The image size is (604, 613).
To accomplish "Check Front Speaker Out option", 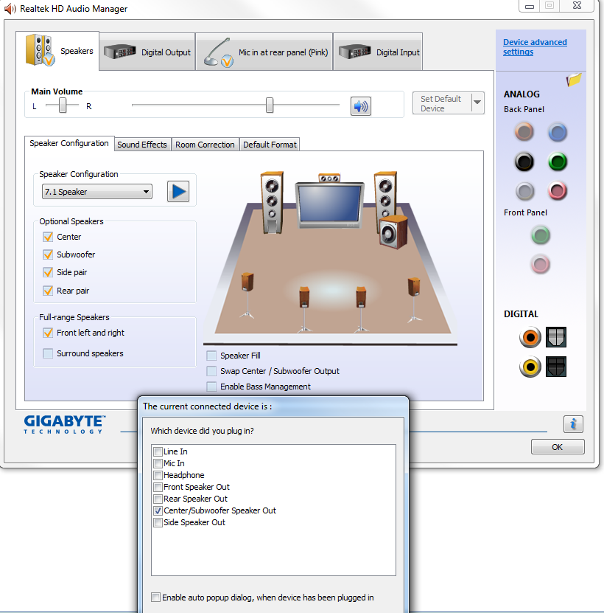I will (x=158, y=487).
